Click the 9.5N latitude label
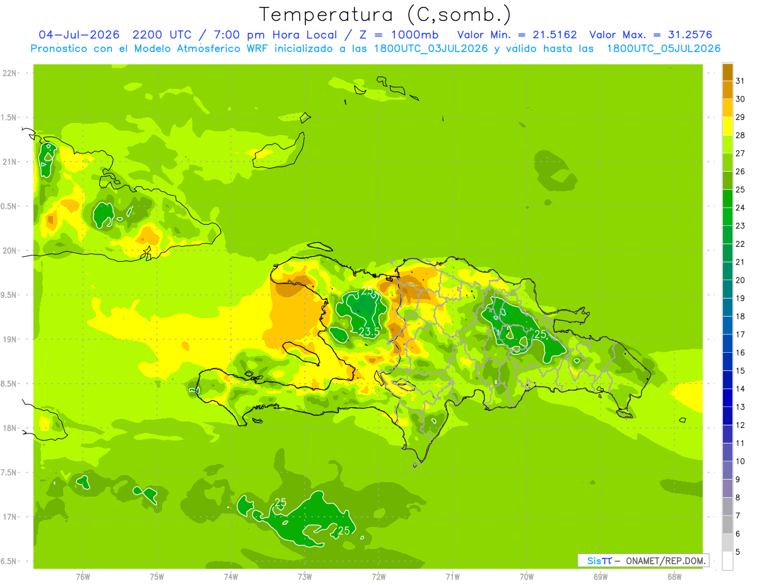Image resolution: width=757 pixels, height=585 pixels. coord(9,295)
